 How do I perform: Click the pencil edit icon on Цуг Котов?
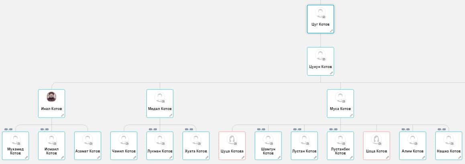coord(331,31)
